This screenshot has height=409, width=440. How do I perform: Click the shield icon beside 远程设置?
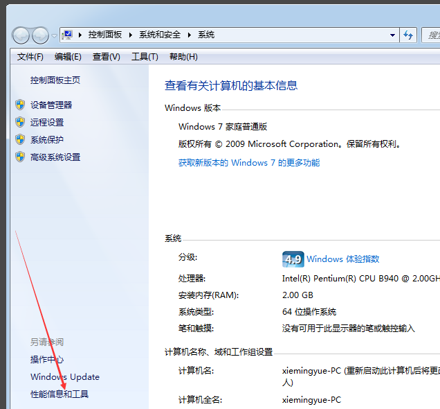[20, 122]
